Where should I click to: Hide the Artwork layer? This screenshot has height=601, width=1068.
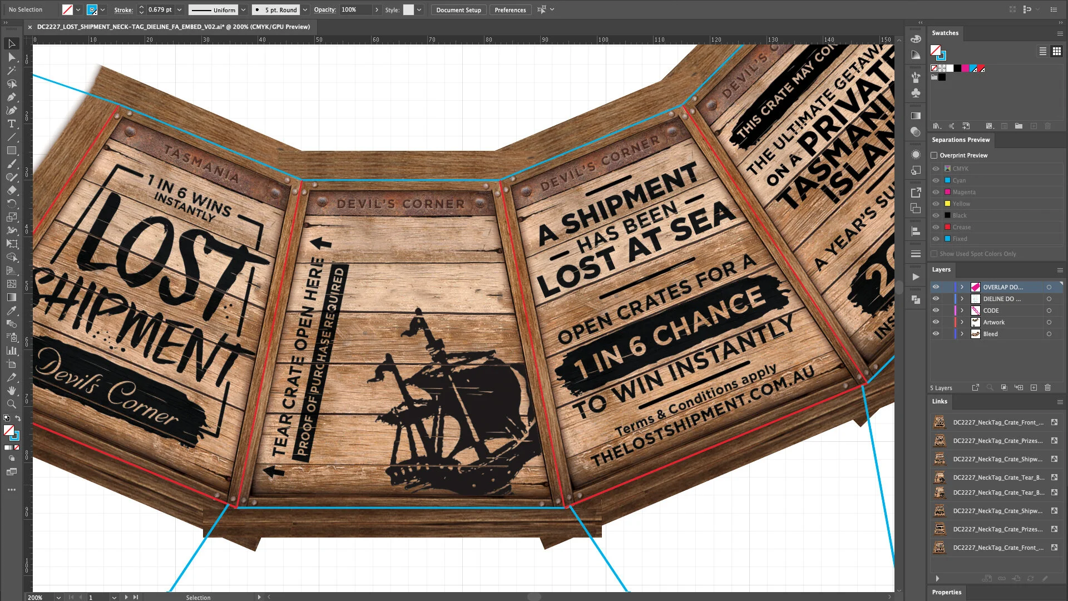(936, 322)
